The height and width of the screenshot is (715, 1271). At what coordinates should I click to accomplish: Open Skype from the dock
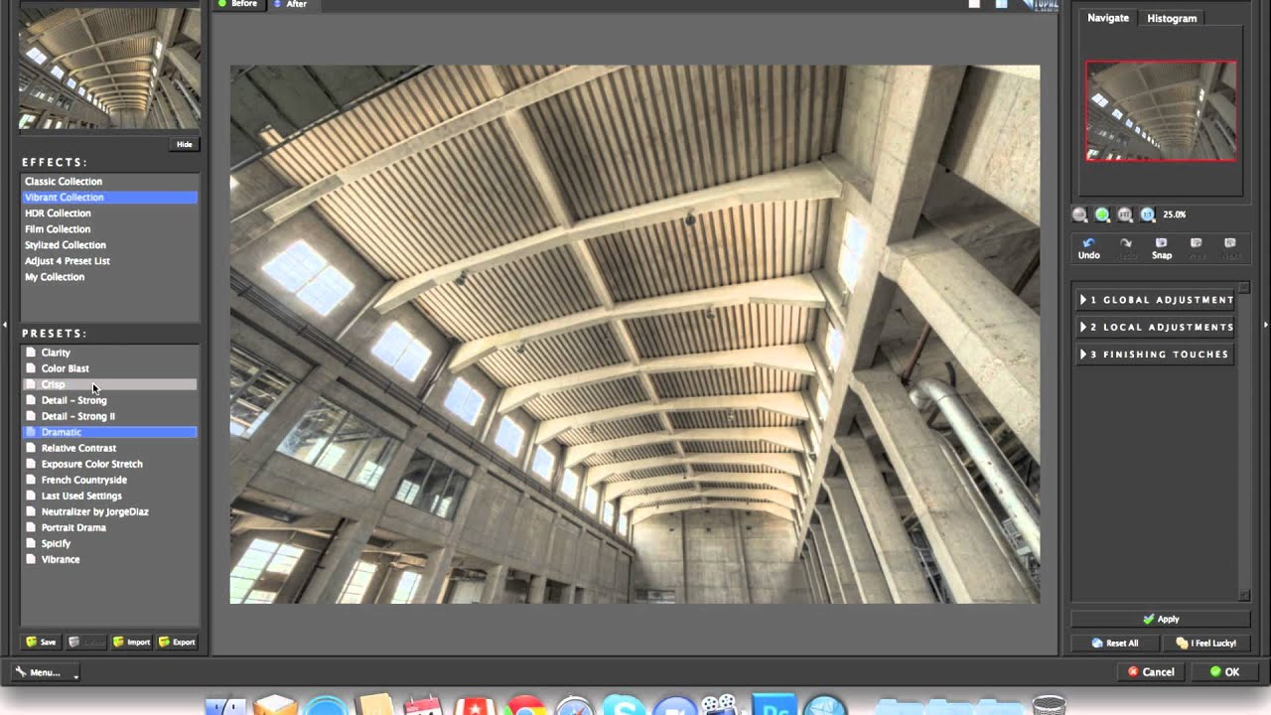coord(626,705)
